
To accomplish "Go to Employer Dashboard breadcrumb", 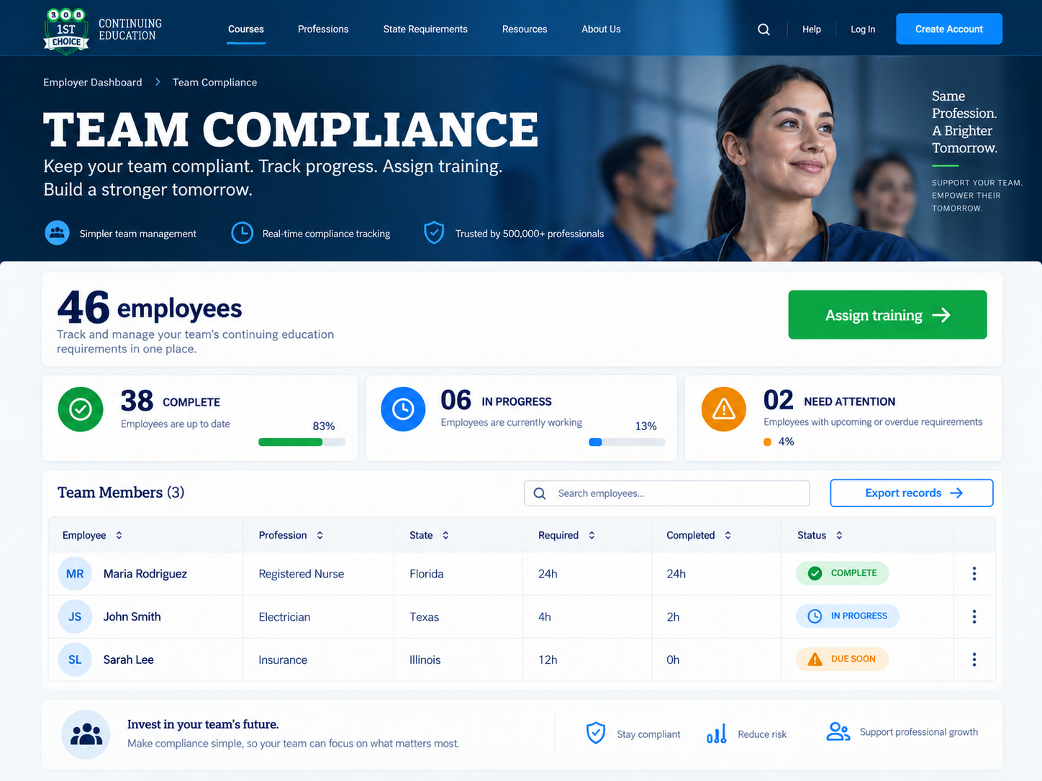I will click(93, 82).
